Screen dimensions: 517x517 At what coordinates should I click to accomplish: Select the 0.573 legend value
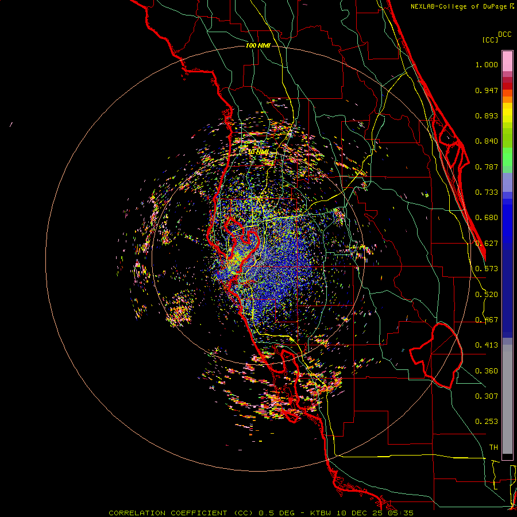click(487, 269)
